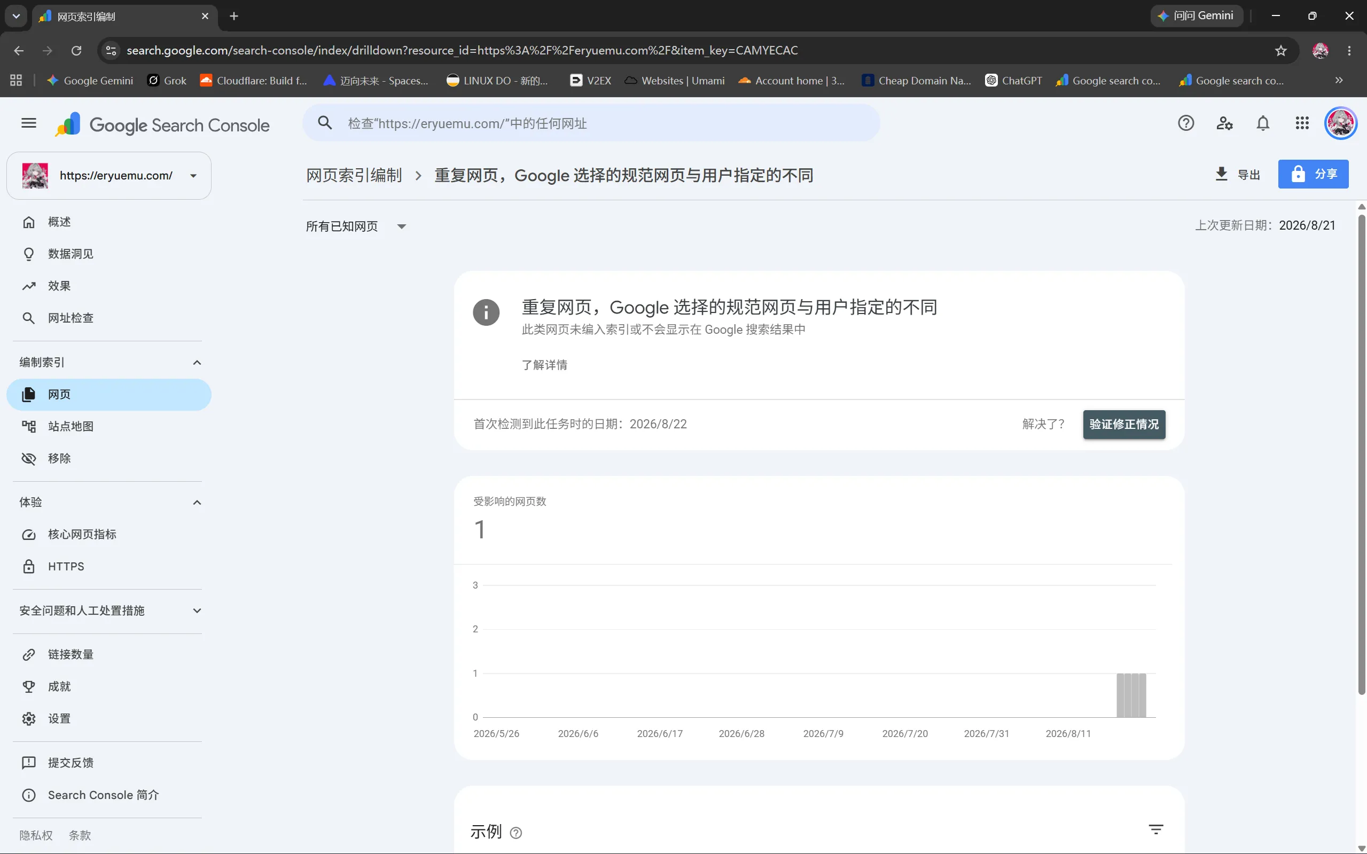The height and width of the screenshot is (854, 1367).
Task: Open the property selector https://eryuemu.com/
Action: point(109,176)
